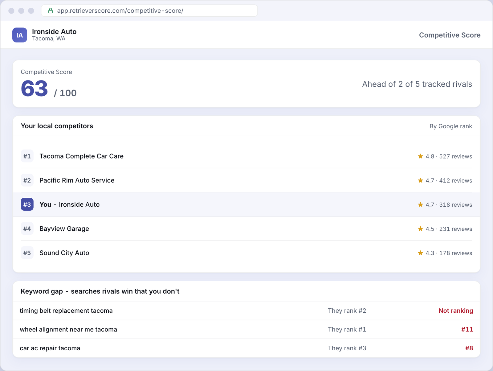Select keyword timing belt replacement tacoma
The image size is (493, 371).
tap(66, 311)
